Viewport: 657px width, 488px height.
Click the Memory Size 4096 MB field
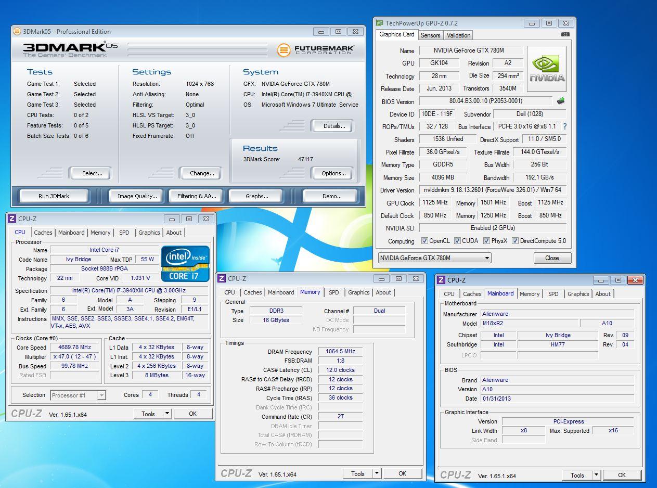(x=443, y=177)
